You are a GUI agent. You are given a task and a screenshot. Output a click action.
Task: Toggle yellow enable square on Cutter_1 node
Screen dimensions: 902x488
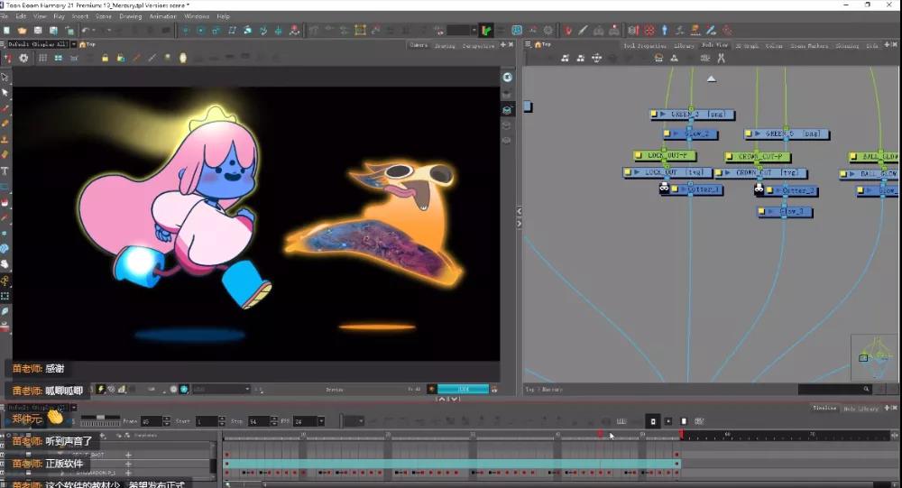click(675, 189)
